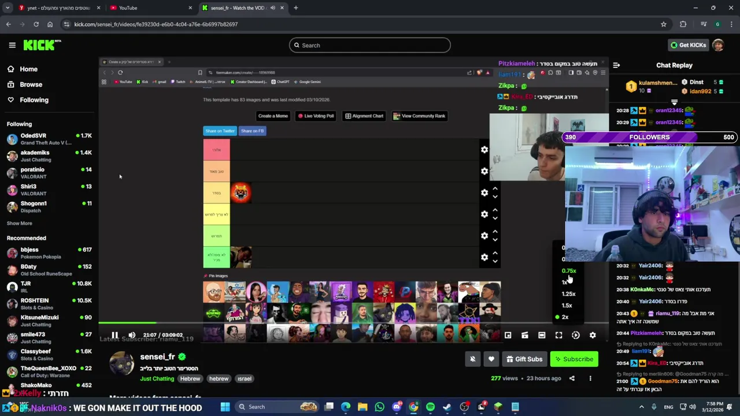740x416 pixels.
Task: Open the playback speed control icon
Action: [x=576, y=335]
